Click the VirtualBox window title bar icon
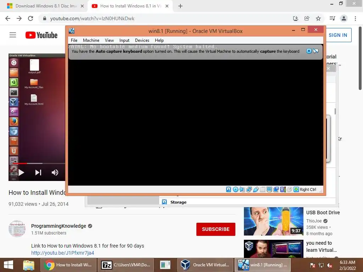This screenshot has width=363, height=272. [72, 31]
